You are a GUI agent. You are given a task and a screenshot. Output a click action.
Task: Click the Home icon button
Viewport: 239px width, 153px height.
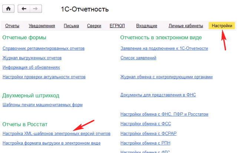(8, 9)
